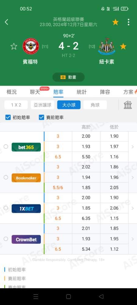This screenshot has width=137, height=305.
Task: Unfavorite Newcastle using the gold star
Action: click(x=123, y=46)
